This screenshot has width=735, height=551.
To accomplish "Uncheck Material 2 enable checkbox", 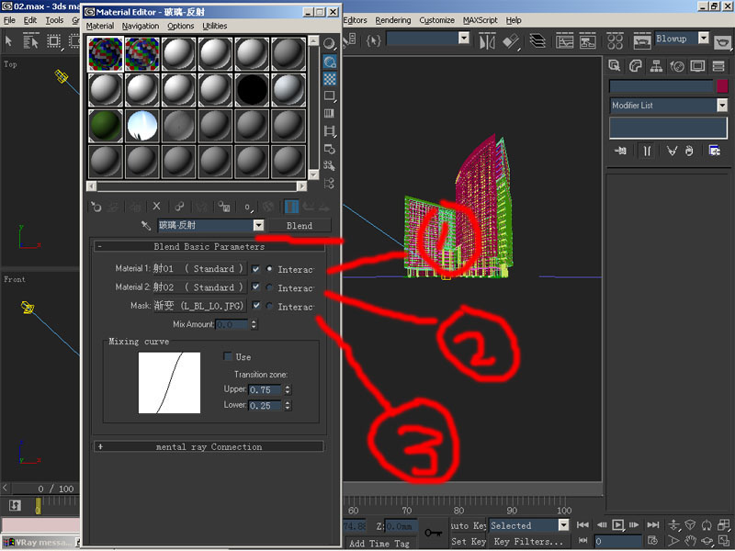I will click(256, 287).
